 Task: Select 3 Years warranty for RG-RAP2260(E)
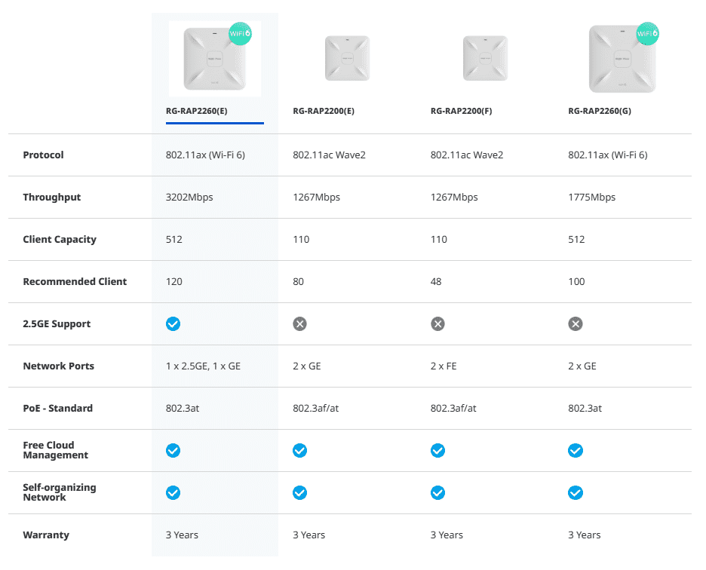tap(182, 535)
